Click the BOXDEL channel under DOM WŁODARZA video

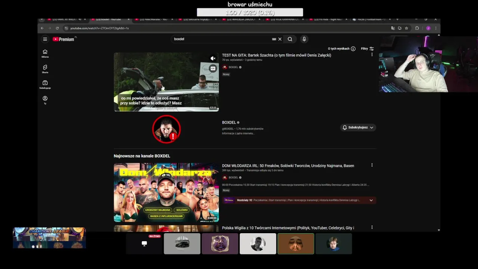233,177
